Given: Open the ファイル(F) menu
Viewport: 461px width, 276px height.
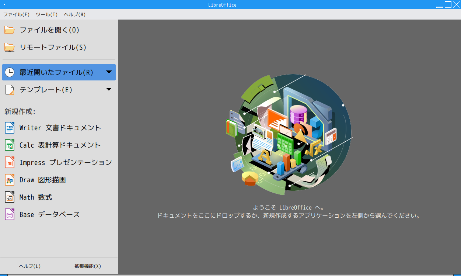Looking at the screenshot, I should pos(16,14).
